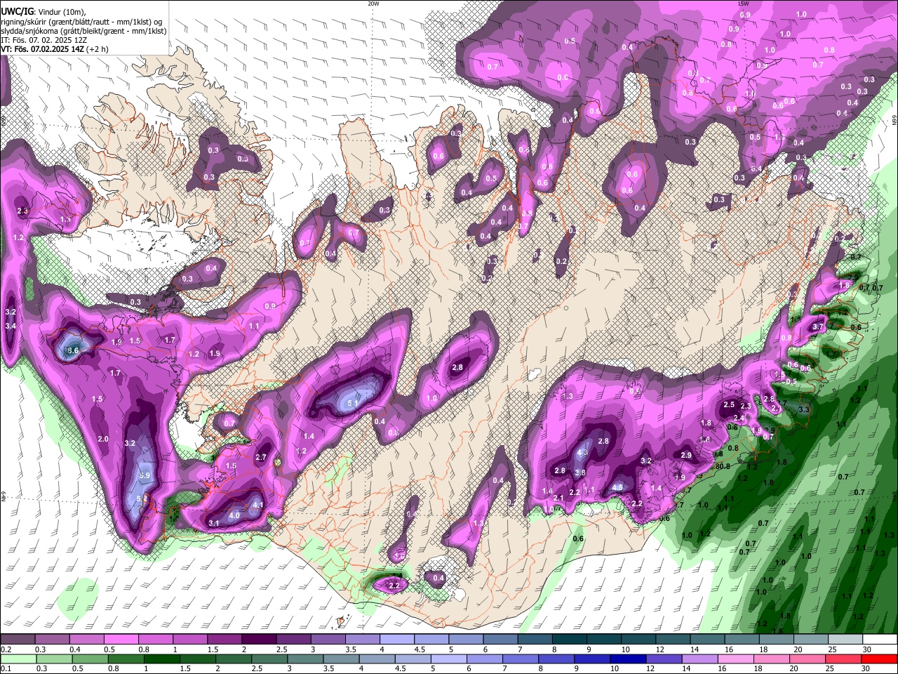
Task: Click the 5.2 precipitation value on the map
Action: (142, 499)
